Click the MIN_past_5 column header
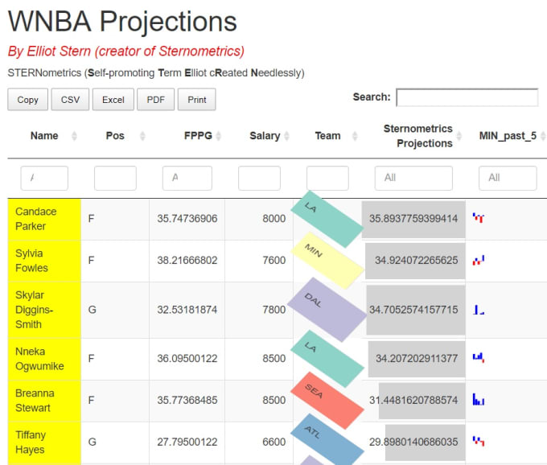 tap(508, 136)
